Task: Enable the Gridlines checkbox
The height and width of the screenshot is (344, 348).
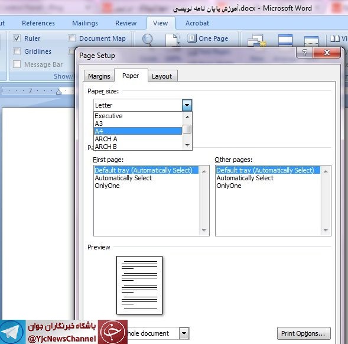Action: coord(17,51)
